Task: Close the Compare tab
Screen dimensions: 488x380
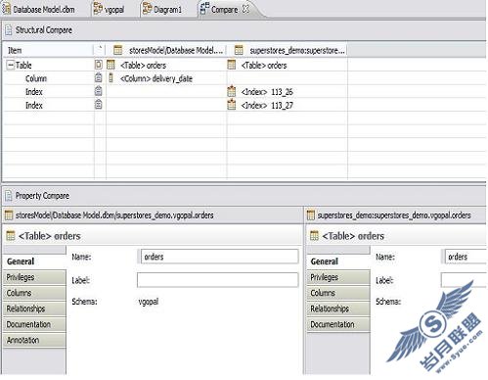Action: pyautogui.click(x=245, y=9)
